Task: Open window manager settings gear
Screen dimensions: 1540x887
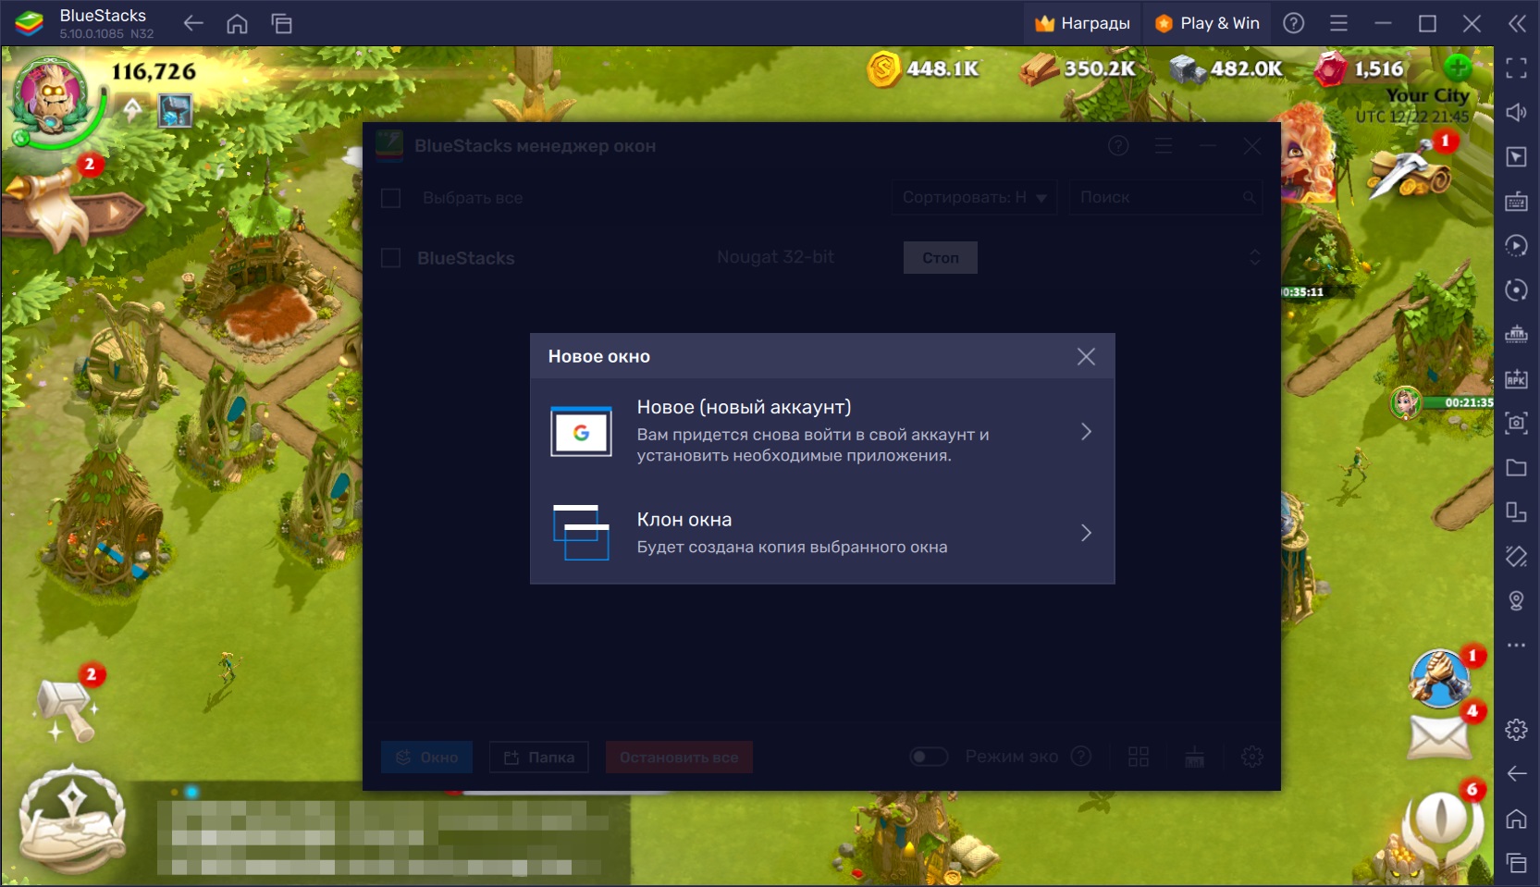Action: 1252,757
